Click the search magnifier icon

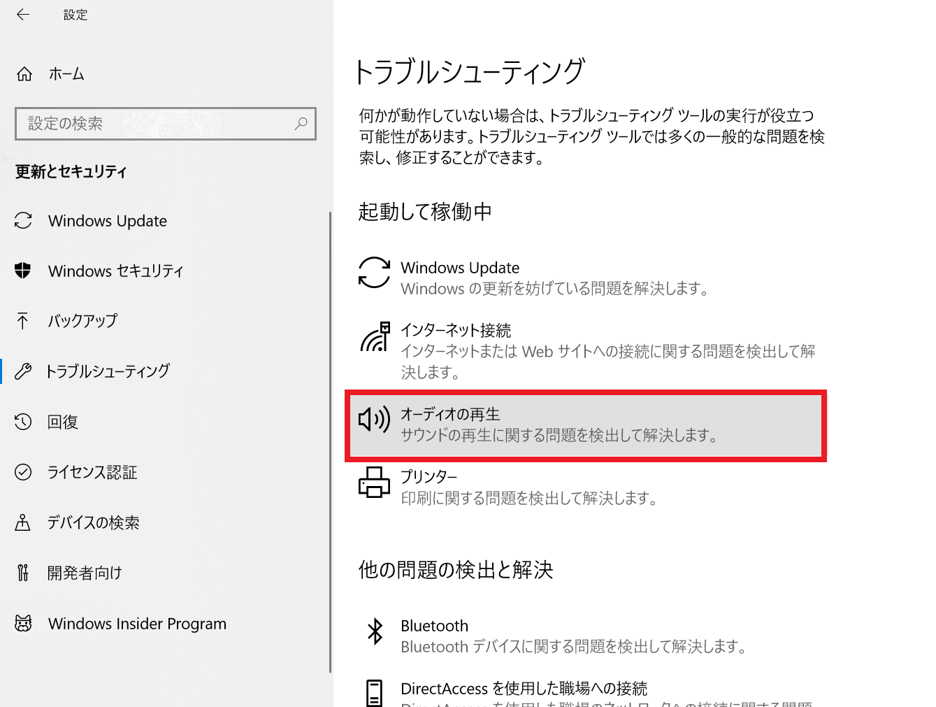pyautogui.click(x=301, y=124)
